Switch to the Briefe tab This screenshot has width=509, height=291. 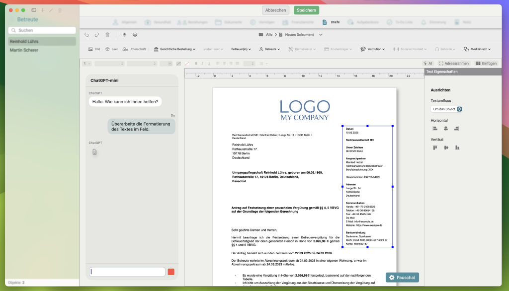tap(332, 22)
